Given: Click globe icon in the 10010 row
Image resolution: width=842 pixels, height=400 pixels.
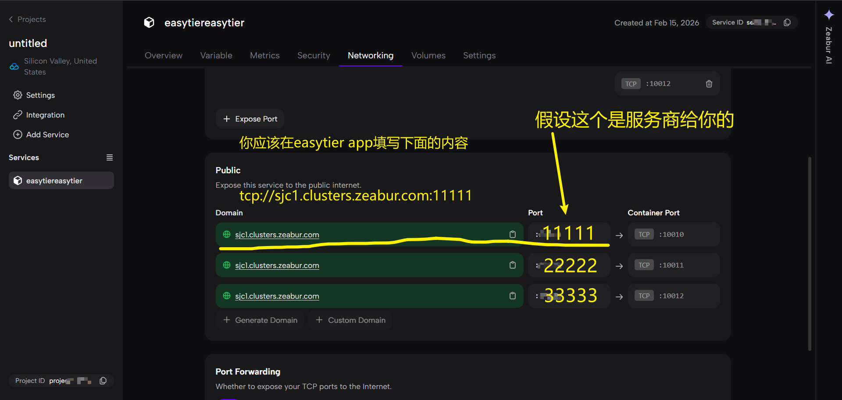Looking at the screenshot, I should click(x=227, y=235).
